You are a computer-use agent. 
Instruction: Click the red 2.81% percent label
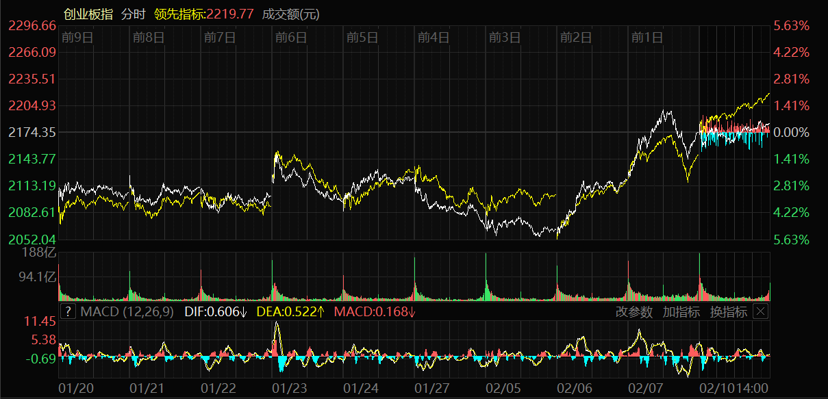791,79
